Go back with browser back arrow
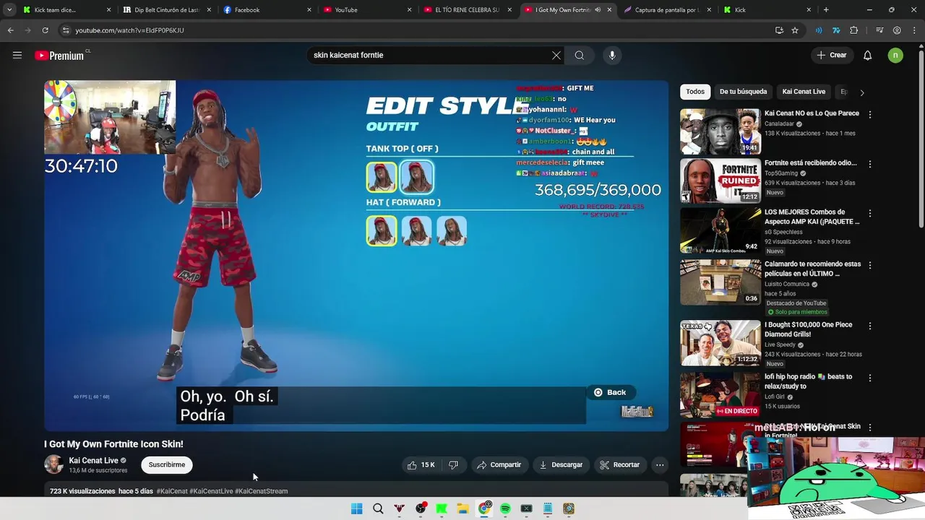This screenshot has height=520, width=925. point(10,30)
